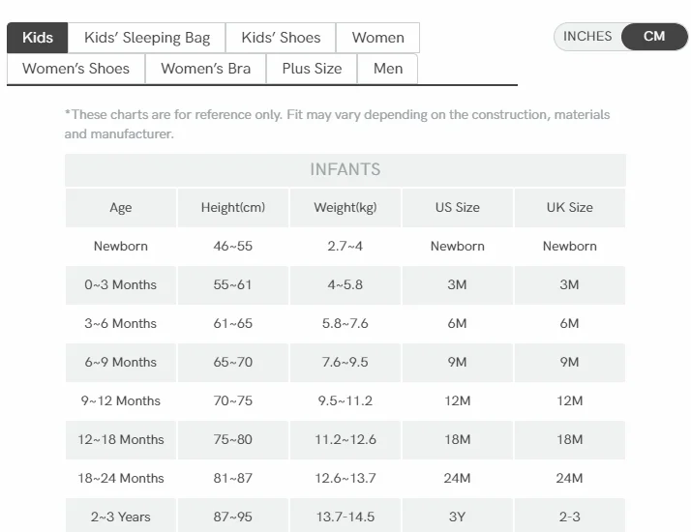Image resolution: width=691 pixels, height=532 pixels.
Task: Open the Women's Bra tab
Action: (x=205, y=69)
